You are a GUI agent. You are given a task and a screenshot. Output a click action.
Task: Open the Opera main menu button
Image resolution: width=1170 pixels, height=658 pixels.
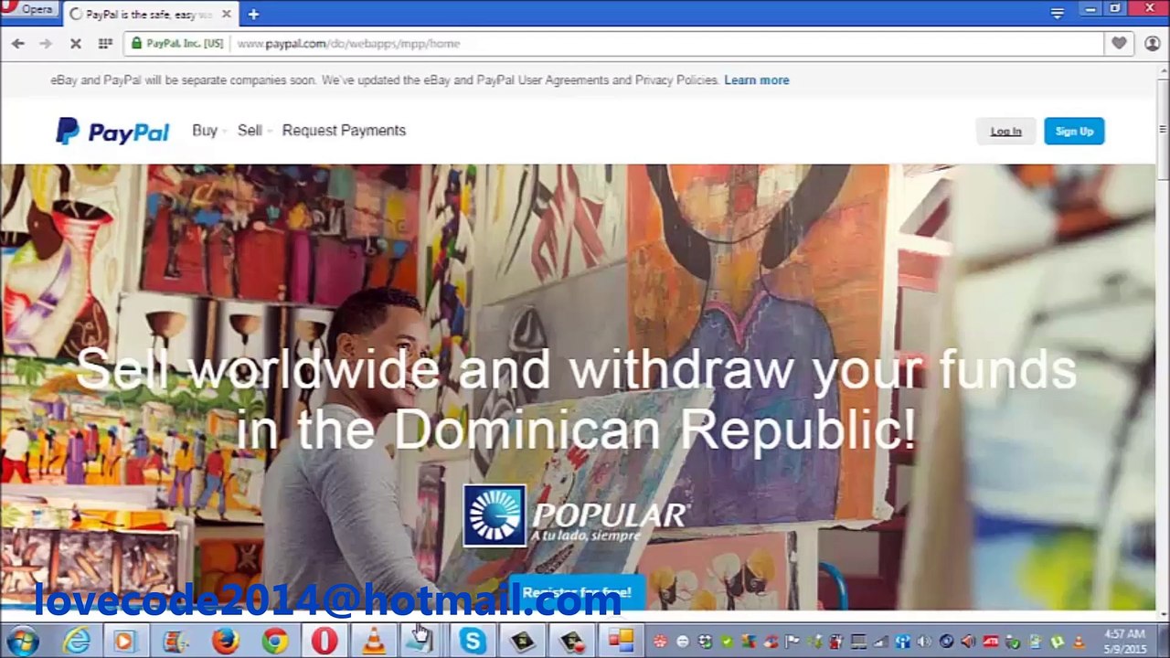pos(29,9)
